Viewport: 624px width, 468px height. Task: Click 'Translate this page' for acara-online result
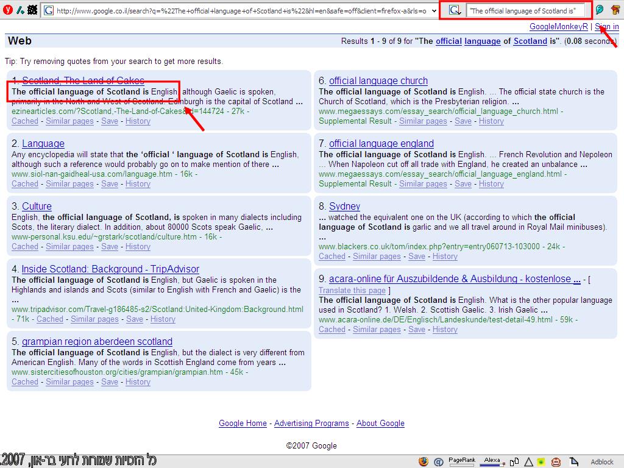(352, 291)
